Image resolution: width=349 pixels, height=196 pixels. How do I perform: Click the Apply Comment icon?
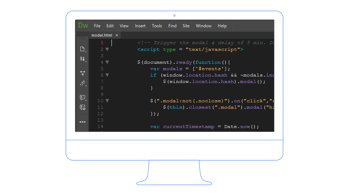click(82, 98)
